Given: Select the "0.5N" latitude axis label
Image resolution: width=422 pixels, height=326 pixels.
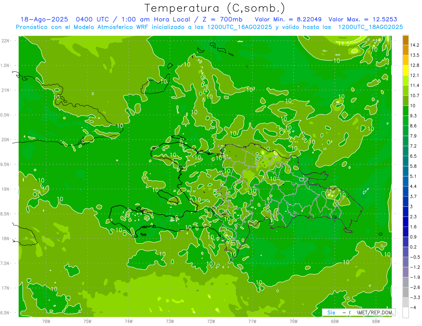Looking at the screenshot, I should (x=5, y=115).
